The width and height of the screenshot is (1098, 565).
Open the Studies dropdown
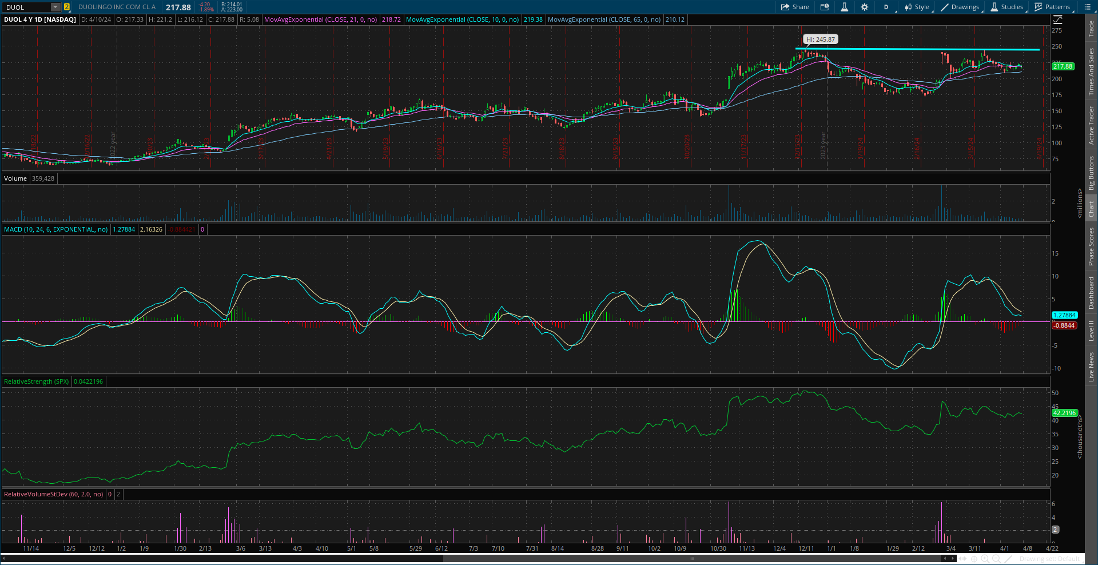point(1007,7)
